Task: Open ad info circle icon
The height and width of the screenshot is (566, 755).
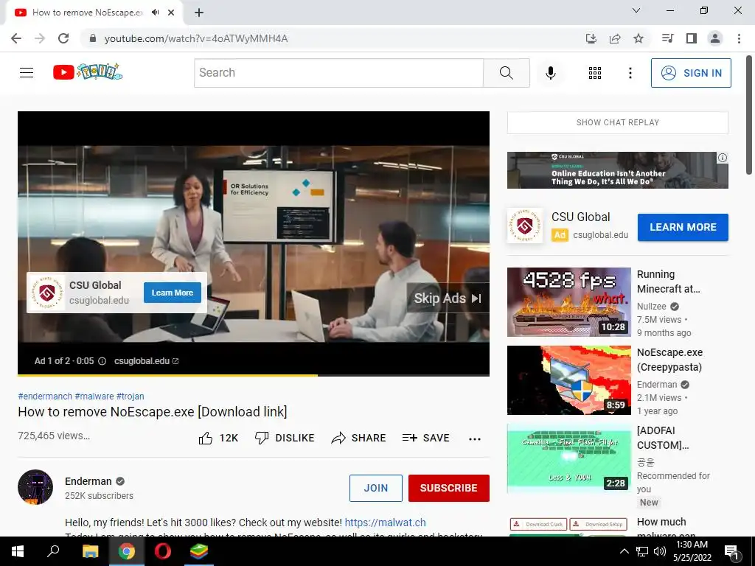Action: 102,361
